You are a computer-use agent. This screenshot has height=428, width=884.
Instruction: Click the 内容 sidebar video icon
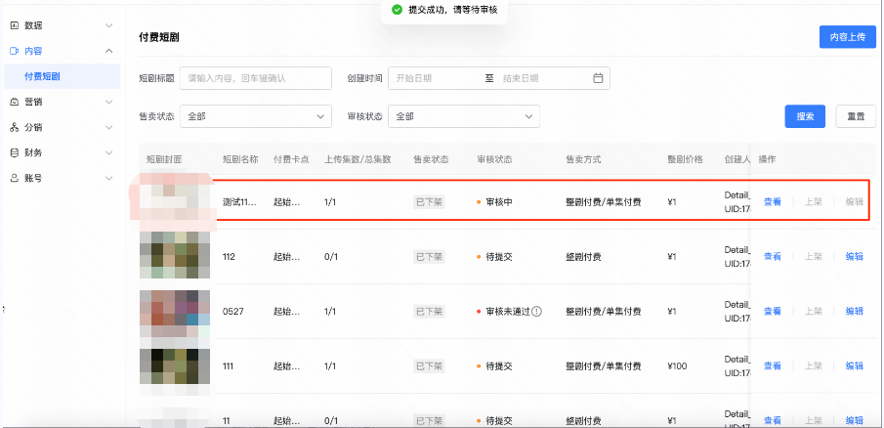[x=15, y=51]
